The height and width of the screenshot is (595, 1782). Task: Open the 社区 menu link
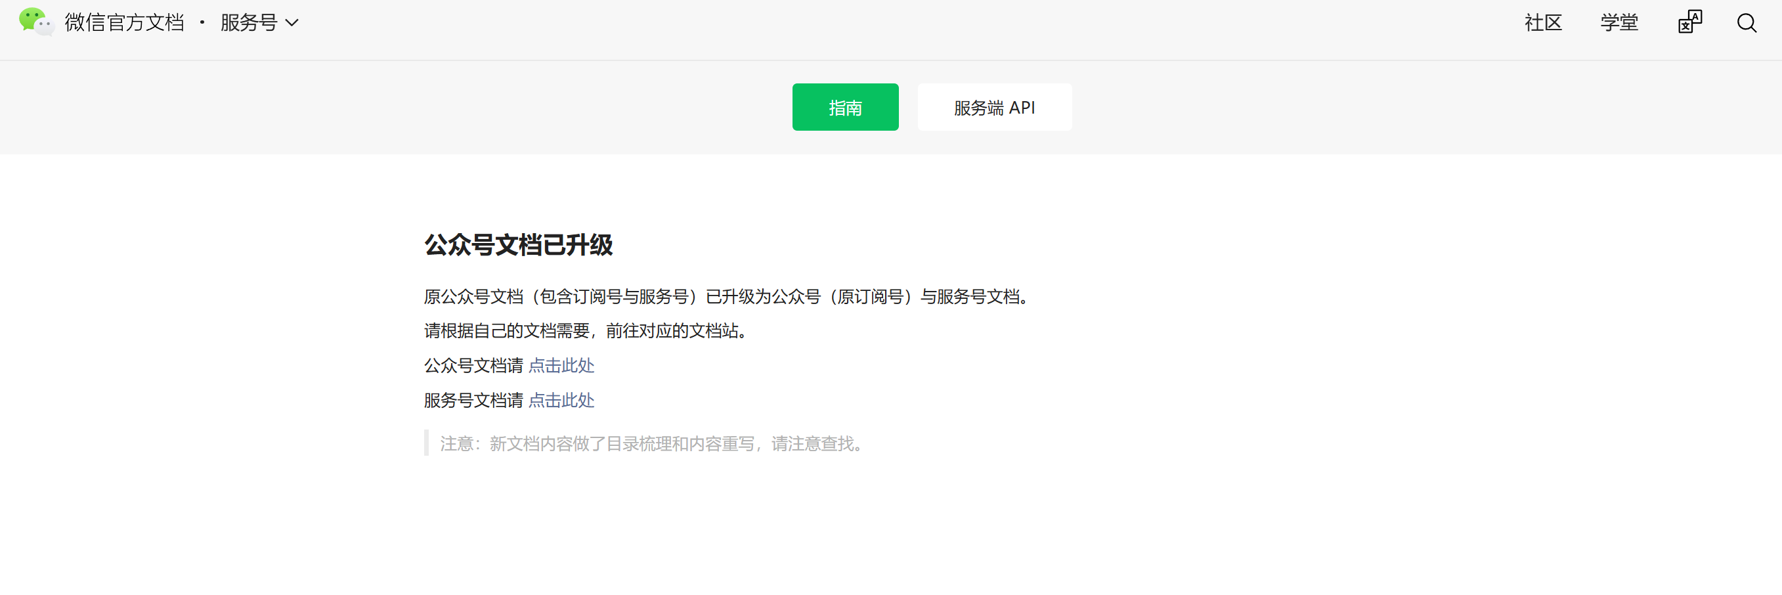[1542, 23]
